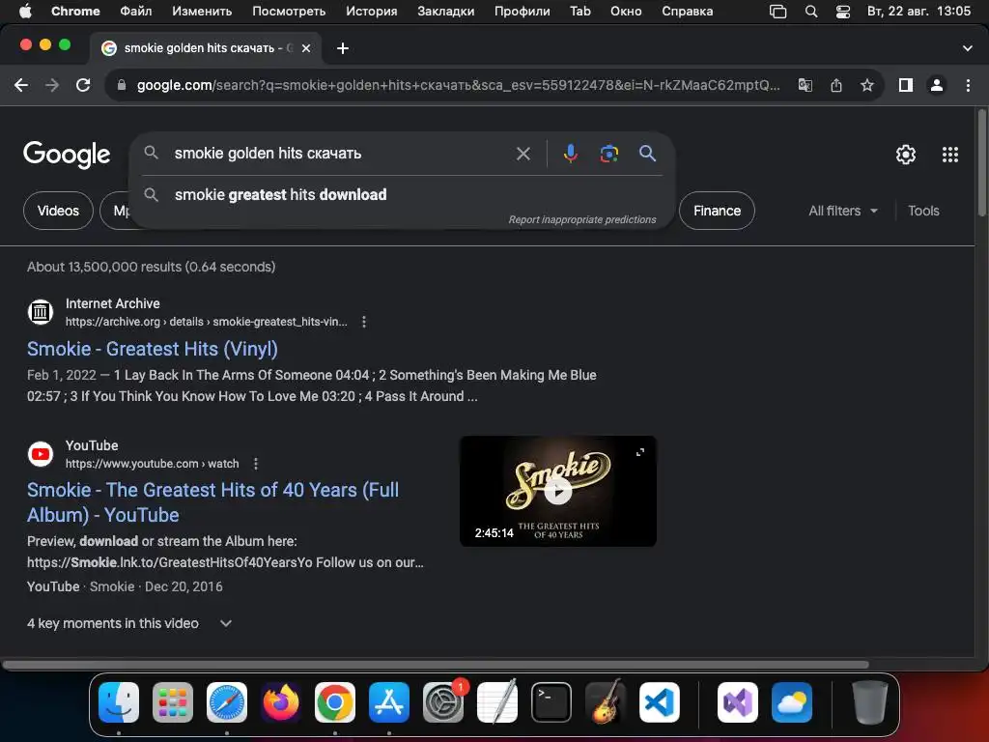Image resolution: width=989 pixels, height=742 pixels.
Task: Open the Chrome profile avatar
Action: pos(937,85)
